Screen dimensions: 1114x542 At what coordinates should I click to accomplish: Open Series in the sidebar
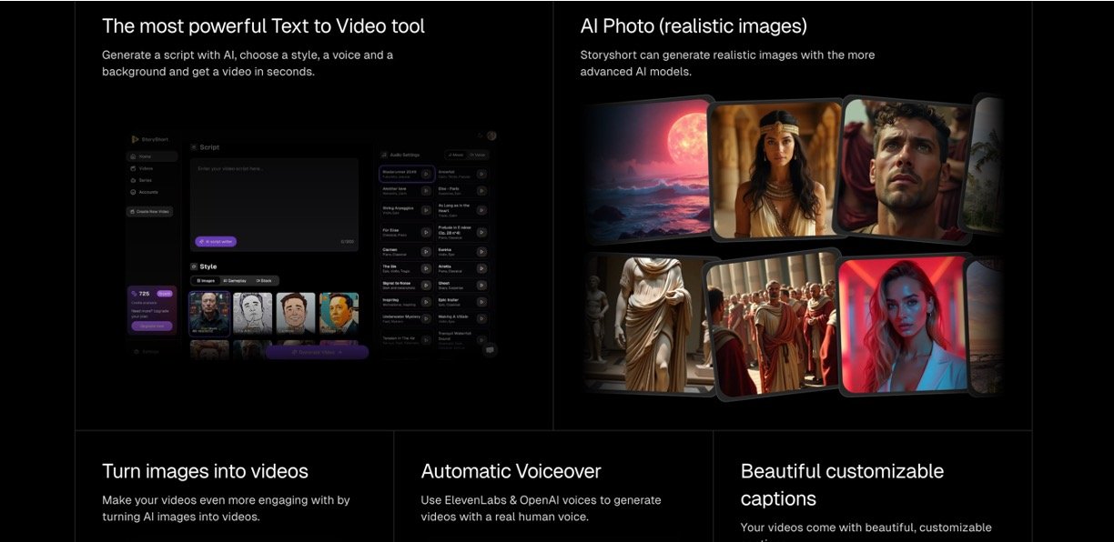coord(146,180)
